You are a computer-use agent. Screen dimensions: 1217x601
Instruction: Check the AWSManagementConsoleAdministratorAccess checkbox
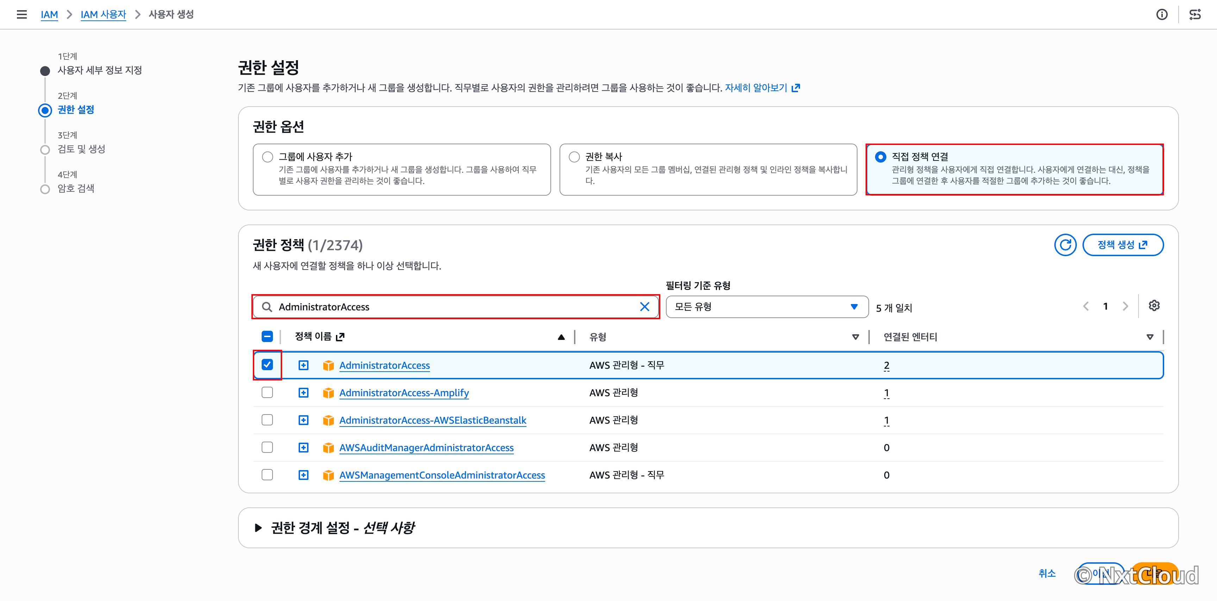(267, 474)
